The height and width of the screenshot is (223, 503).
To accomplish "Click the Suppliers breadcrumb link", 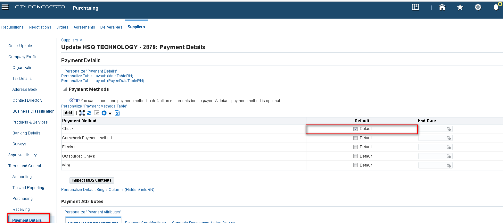I will (70, 40).
